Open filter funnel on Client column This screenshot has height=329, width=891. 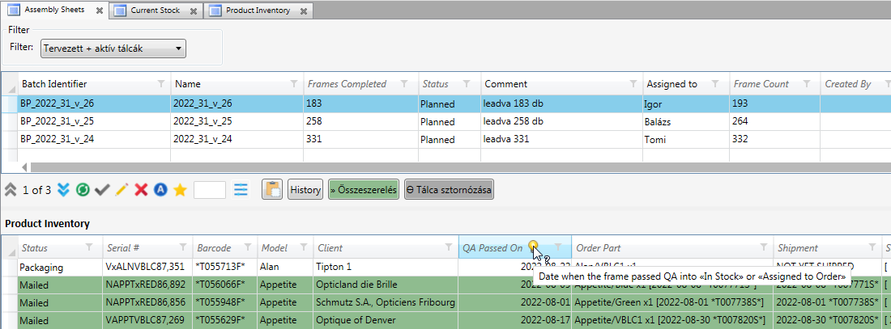(446, 248)
